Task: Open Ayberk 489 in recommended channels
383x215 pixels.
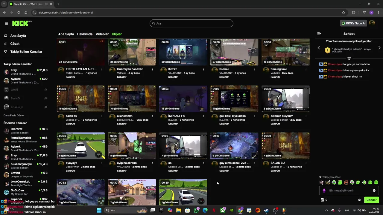Action: [25, 148]
